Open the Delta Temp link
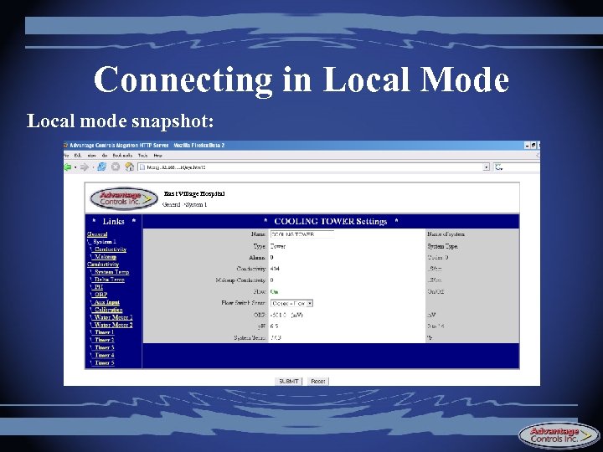 [x=110, y=280]
